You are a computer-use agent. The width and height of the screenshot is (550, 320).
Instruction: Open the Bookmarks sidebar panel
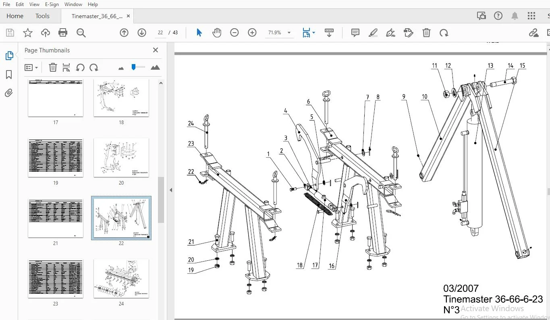9,75
